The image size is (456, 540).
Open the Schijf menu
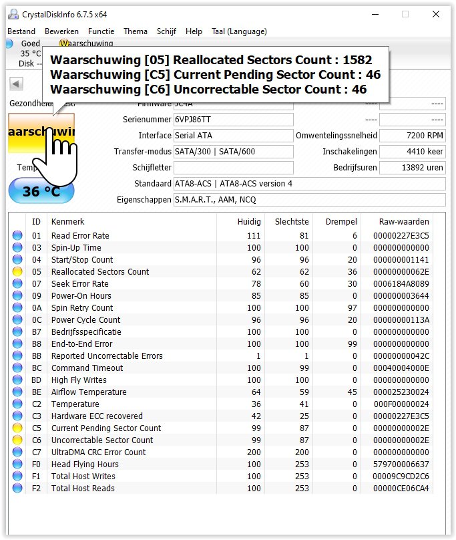click(166, 31)
